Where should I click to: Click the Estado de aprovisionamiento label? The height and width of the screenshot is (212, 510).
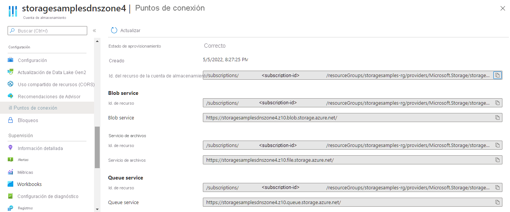click(135, 46)
